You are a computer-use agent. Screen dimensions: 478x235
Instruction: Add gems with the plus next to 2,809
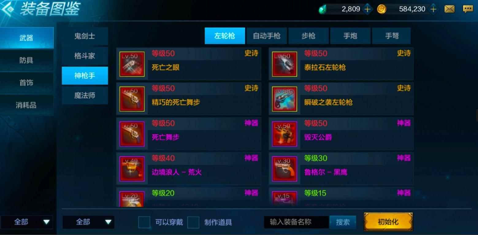pos(367,9)
